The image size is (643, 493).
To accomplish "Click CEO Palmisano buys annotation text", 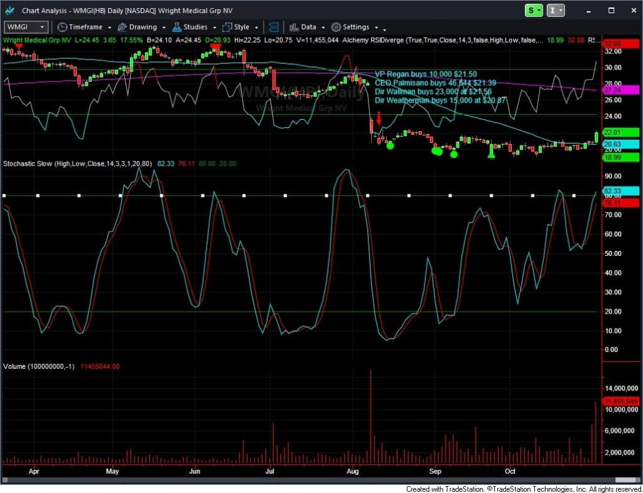I will tap(436, 83).
